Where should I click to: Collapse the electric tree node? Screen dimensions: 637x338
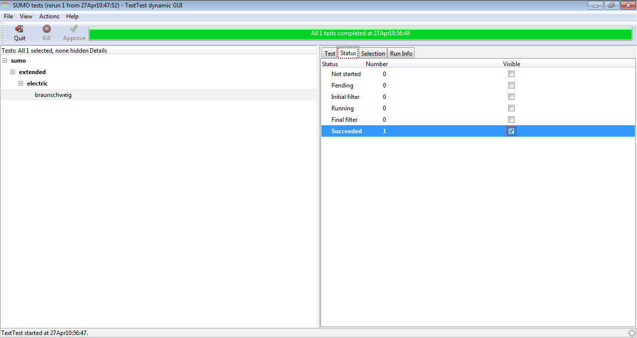point(21,84)
